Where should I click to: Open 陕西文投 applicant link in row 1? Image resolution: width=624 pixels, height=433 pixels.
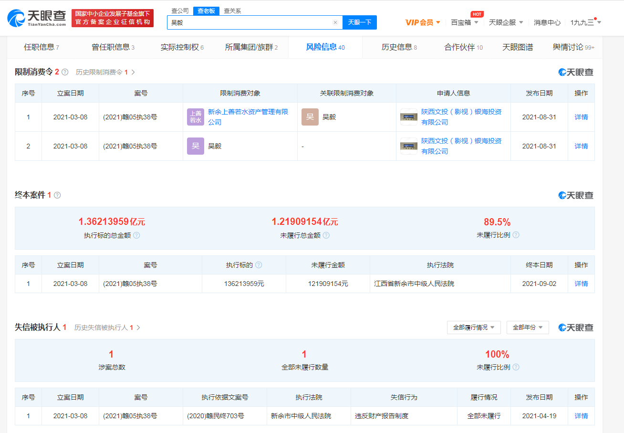[461, 117]
